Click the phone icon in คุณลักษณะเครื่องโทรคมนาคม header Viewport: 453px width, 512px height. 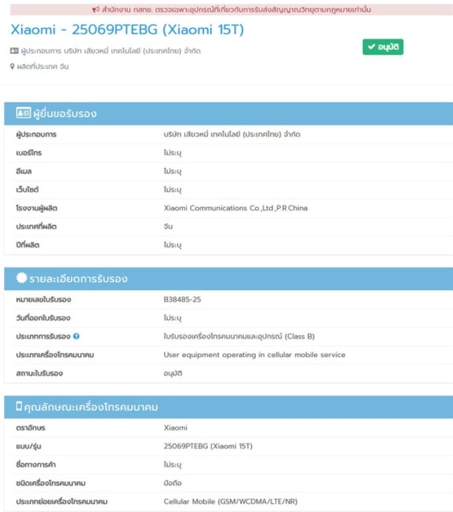pos(19,406)
